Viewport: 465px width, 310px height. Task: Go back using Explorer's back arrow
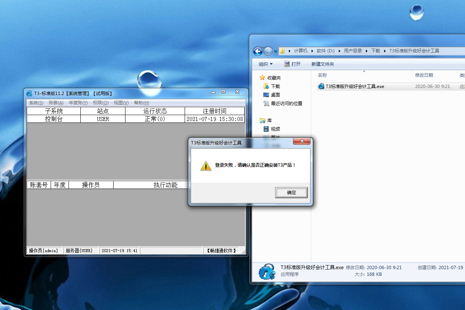pyautogui.click(x=257, y=51)
